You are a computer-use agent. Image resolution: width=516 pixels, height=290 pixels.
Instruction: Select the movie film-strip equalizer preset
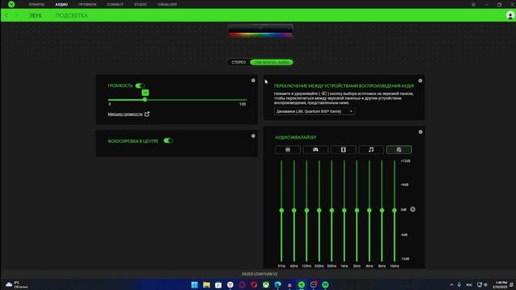(x=343, y=150)
